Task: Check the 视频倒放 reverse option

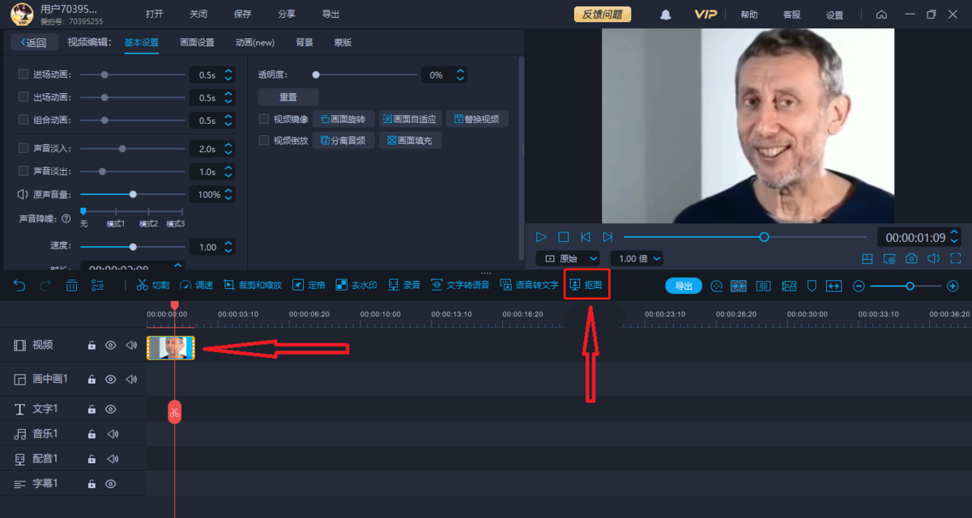Action: tap(264, 140)
